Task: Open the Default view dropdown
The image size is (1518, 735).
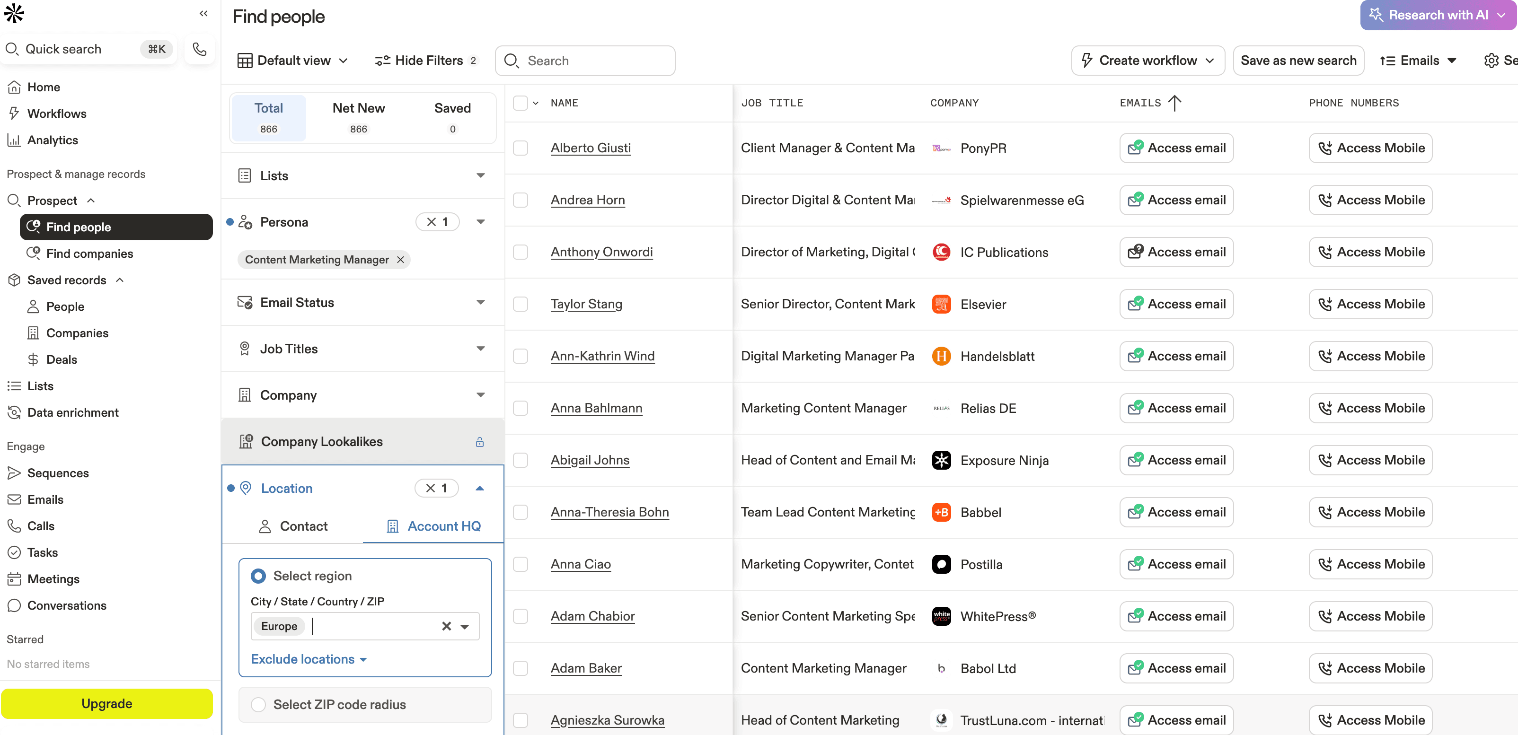Action: click(292, 60)
